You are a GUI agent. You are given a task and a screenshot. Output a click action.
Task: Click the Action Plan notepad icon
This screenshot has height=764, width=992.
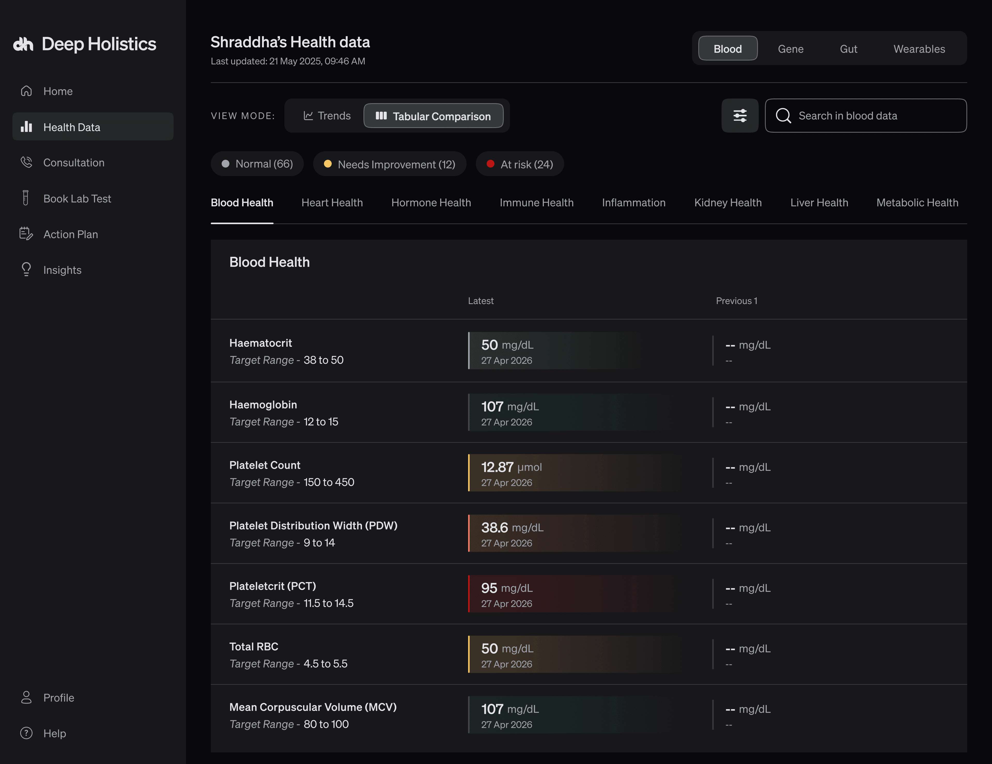pos(26,234)
